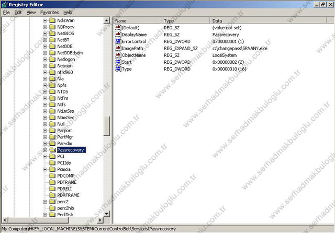Click the NetDDEdsdm folder icon

(x=52, y=53)
